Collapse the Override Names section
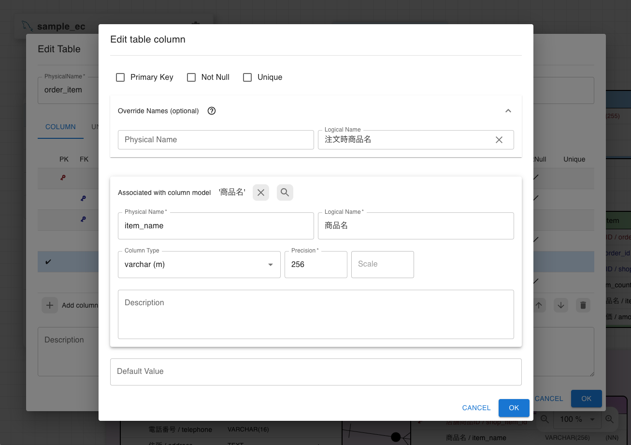This screenshot has height=445, width=631. click(x=508, y=111)
